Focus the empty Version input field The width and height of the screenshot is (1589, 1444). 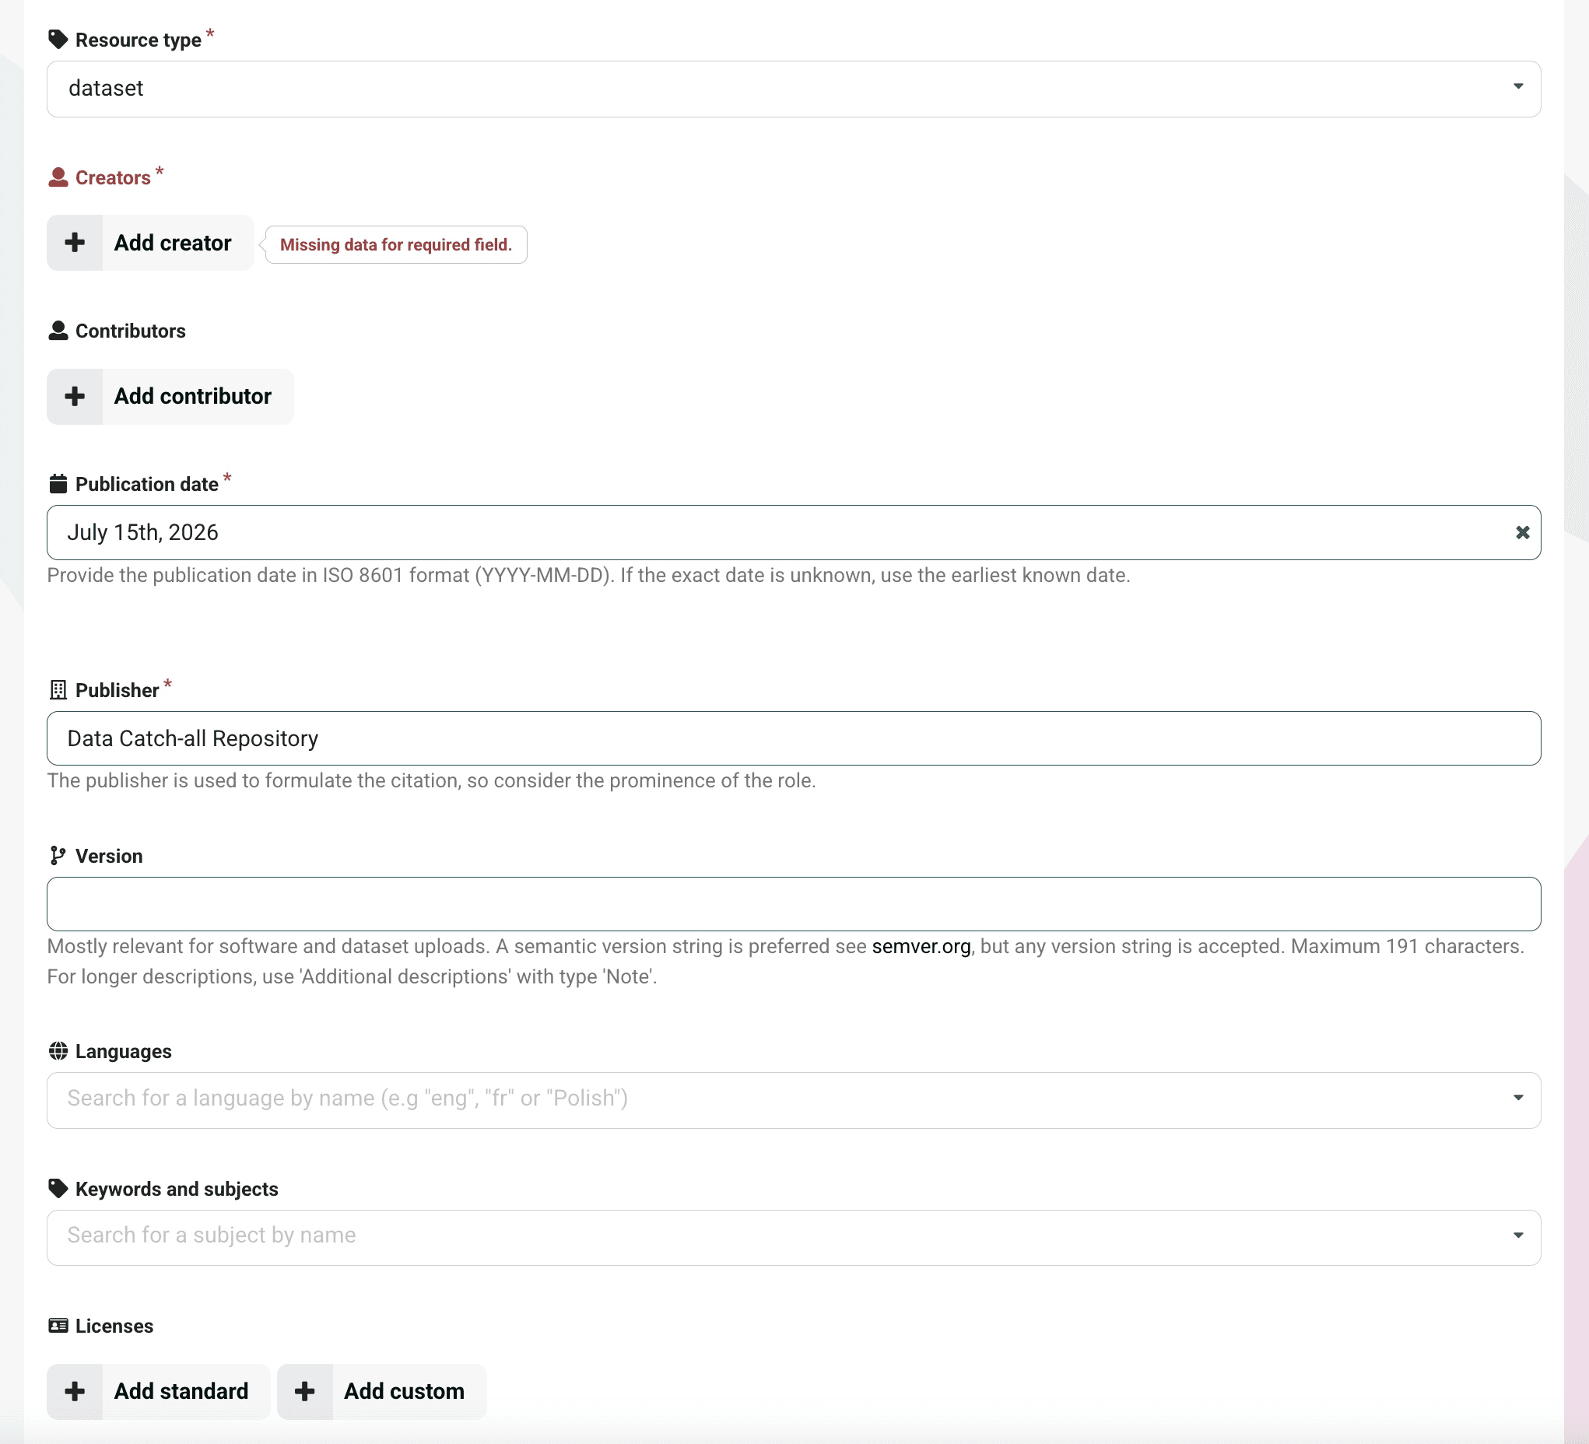point(794,904)
